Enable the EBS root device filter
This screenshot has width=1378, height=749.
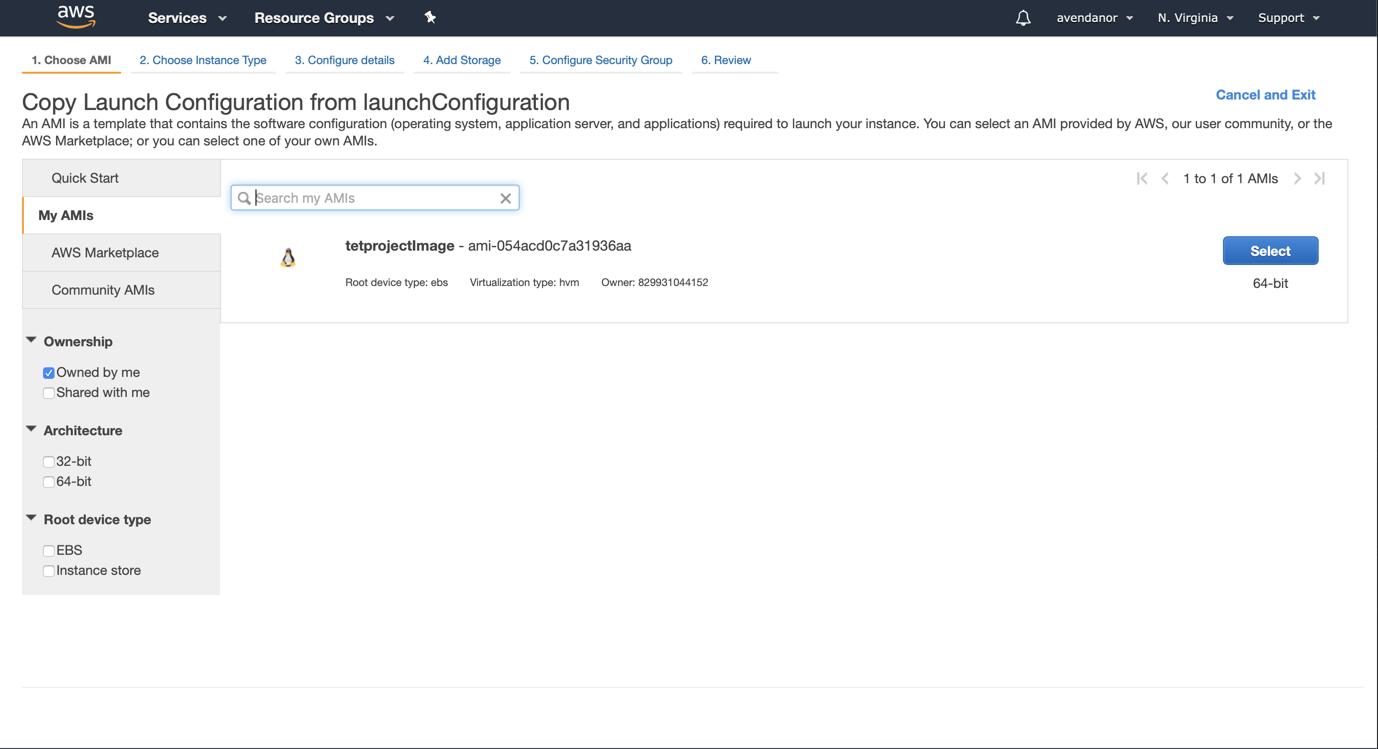coord(49,551)
